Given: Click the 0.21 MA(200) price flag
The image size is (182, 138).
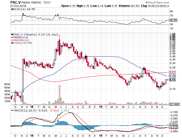Looking at the screenshot, I should 172,72.
